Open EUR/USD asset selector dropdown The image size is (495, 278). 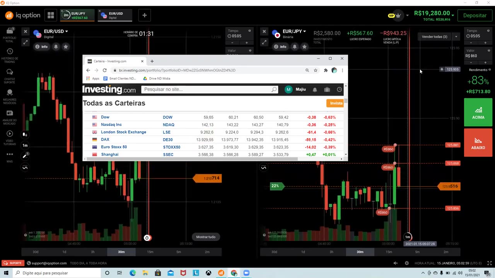click(56, 31)
